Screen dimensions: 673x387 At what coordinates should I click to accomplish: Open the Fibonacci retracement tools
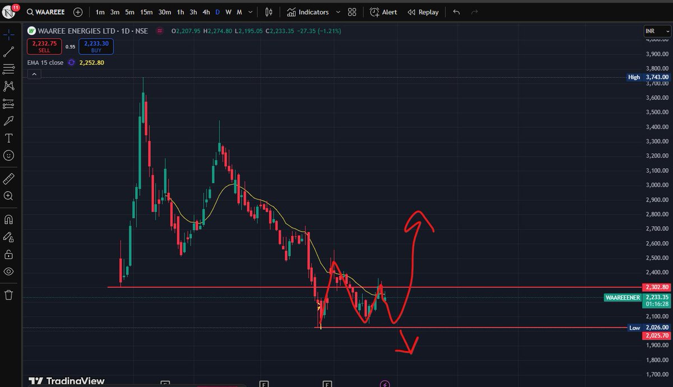(8, 69)
